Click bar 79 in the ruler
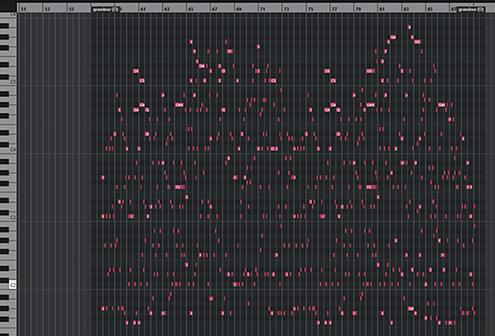Image resolution: width=495 pixels, height=336 pixels. [358, 9]
